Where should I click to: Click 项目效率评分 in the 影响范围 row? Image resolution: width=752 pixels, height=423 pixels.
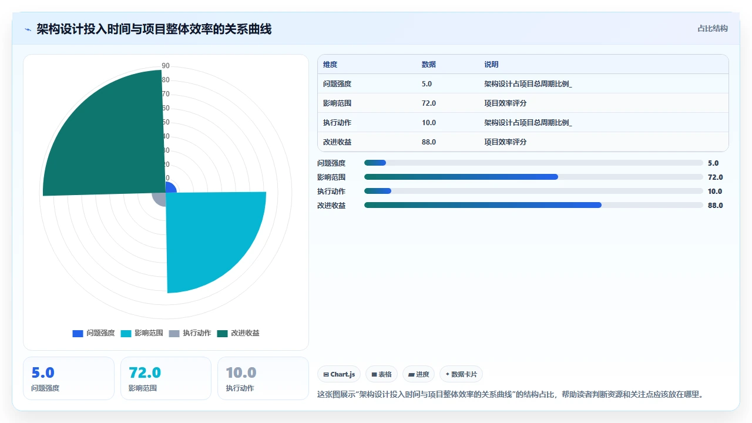coord(505,103)
